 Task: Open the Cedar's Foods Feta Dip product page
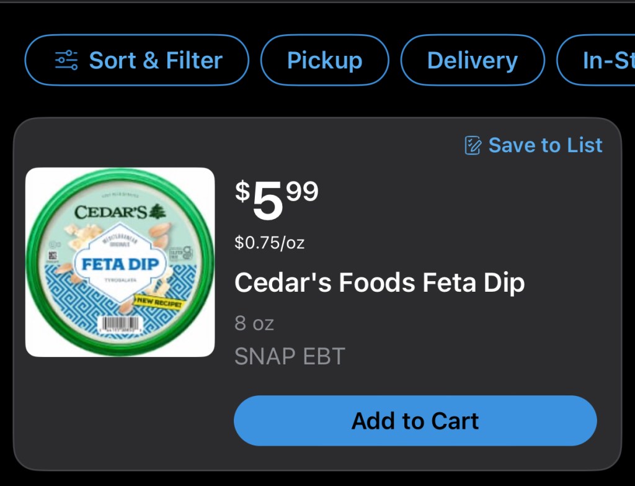click(380, 282)
